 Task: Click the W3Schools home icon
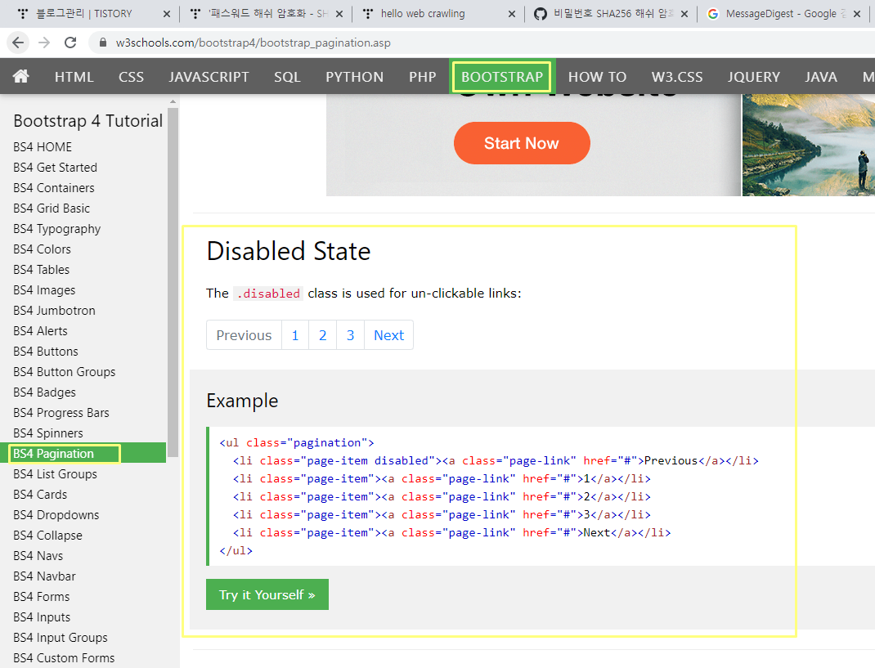coord(21,77)
